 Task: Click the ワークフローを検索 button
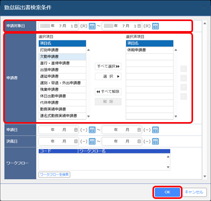tap(54, 175)
